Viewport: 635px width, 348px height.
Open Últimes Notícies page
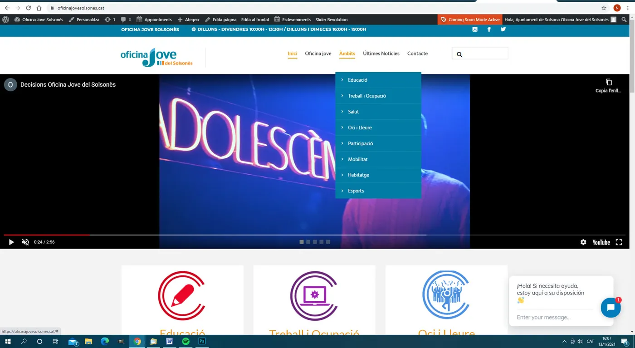click(x=381, y=54)
